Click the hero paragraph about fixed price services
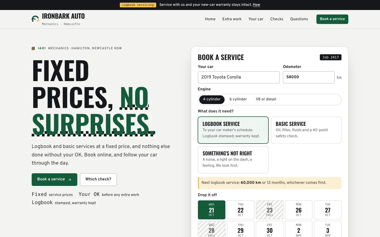 (101, 155)
